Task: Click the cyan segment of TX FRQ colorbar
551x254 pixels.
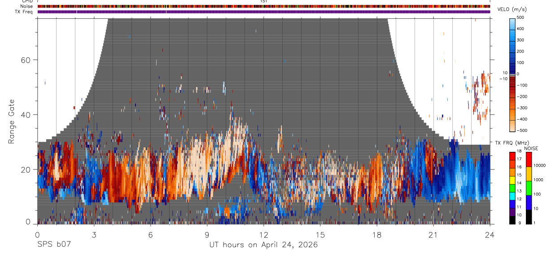Action: 512,195
